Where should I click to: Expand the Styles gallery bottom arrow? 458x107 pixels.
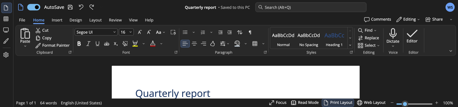point(350,45)
